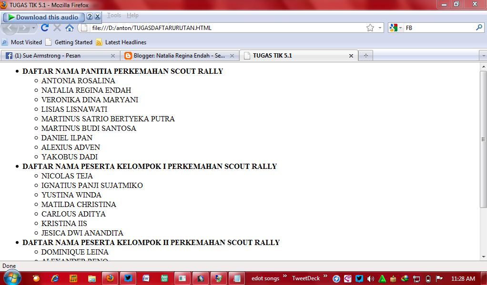Click the name MARTINUS BUDI SANTOSA
The image size is (487, 285).
coord(89,128)
